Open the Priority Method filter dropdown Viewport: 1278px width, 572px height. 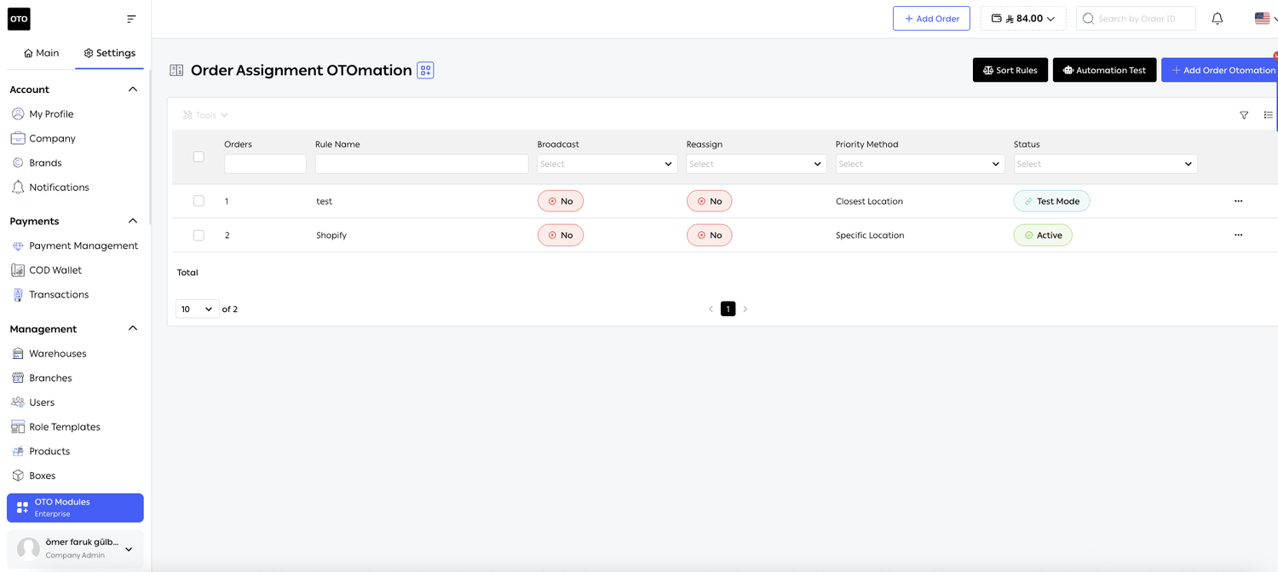920,164
